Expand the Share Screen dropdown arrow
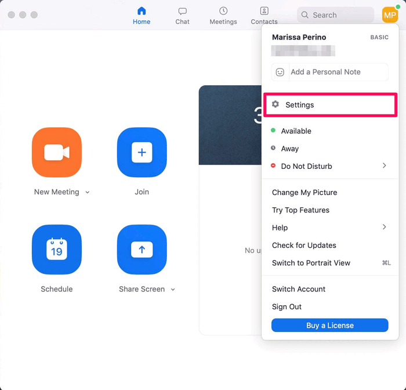The width and height of the screenshot is (406, 390). click(173, 290)
